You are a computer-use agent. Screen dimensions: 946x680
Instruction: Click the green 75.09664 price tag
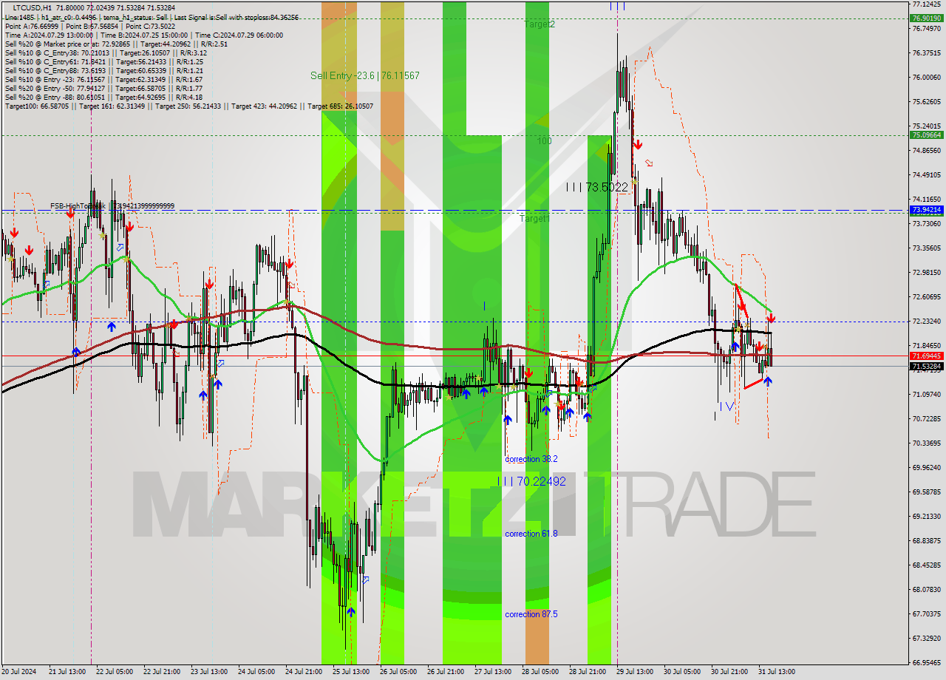pos(926,135)
